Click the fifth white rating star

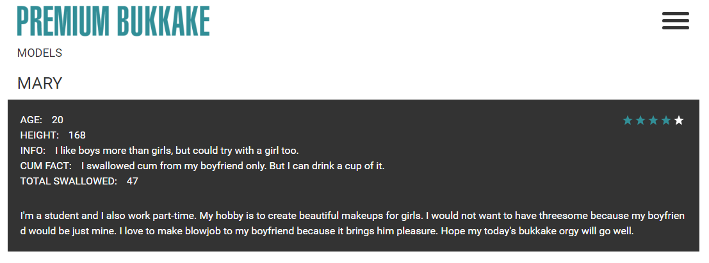click(679, 121)
